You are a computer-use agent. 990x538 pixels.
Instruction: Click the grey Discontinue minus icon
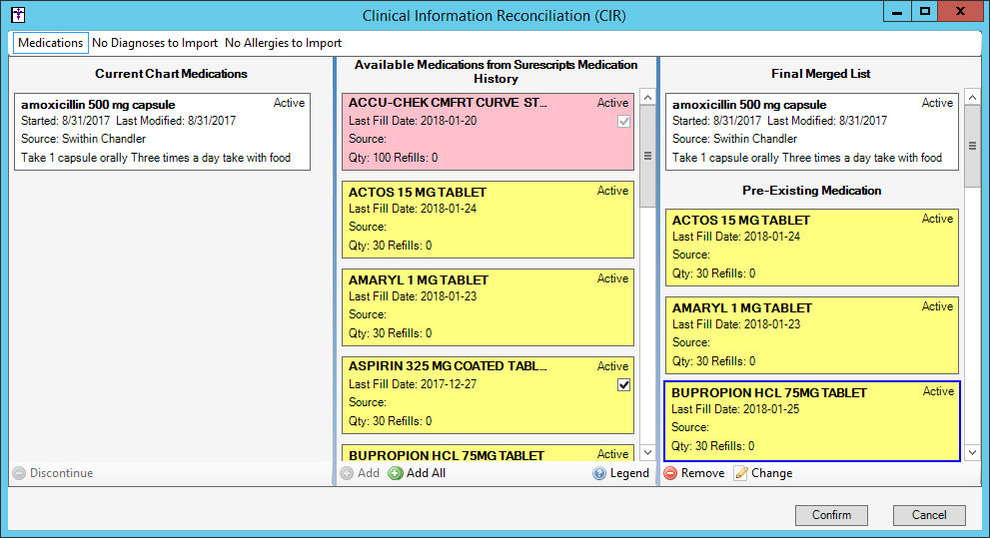point(20,473)
